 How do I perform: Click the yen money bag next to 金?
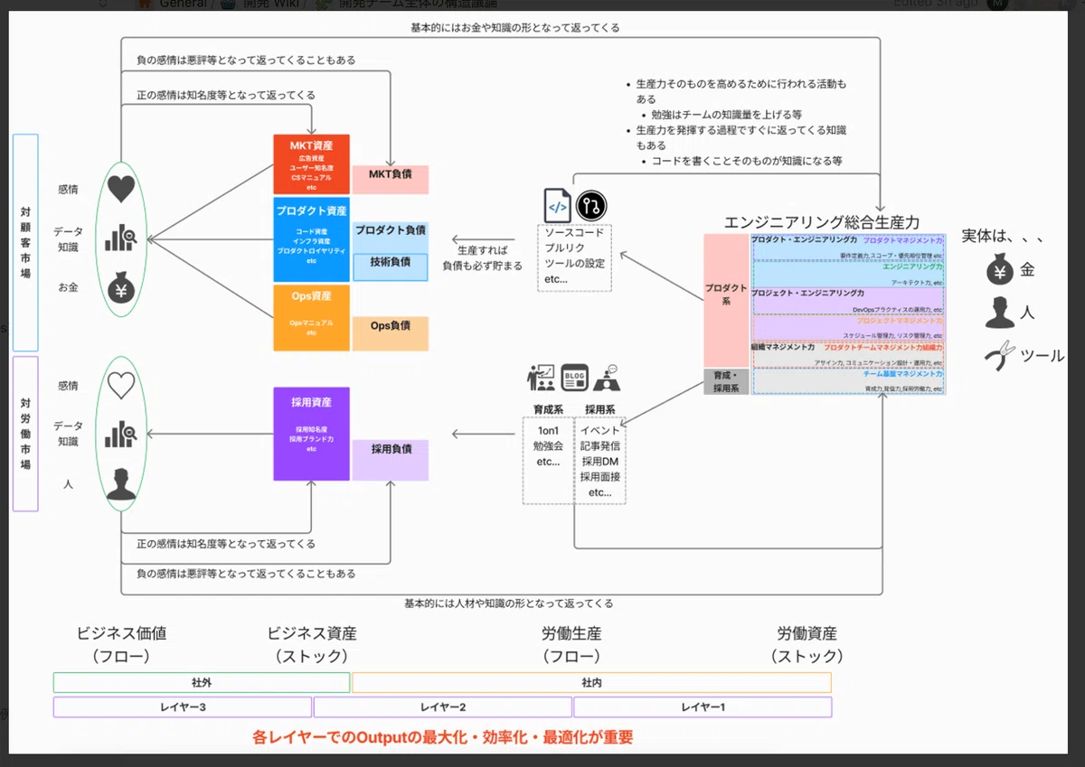[999, 269]
